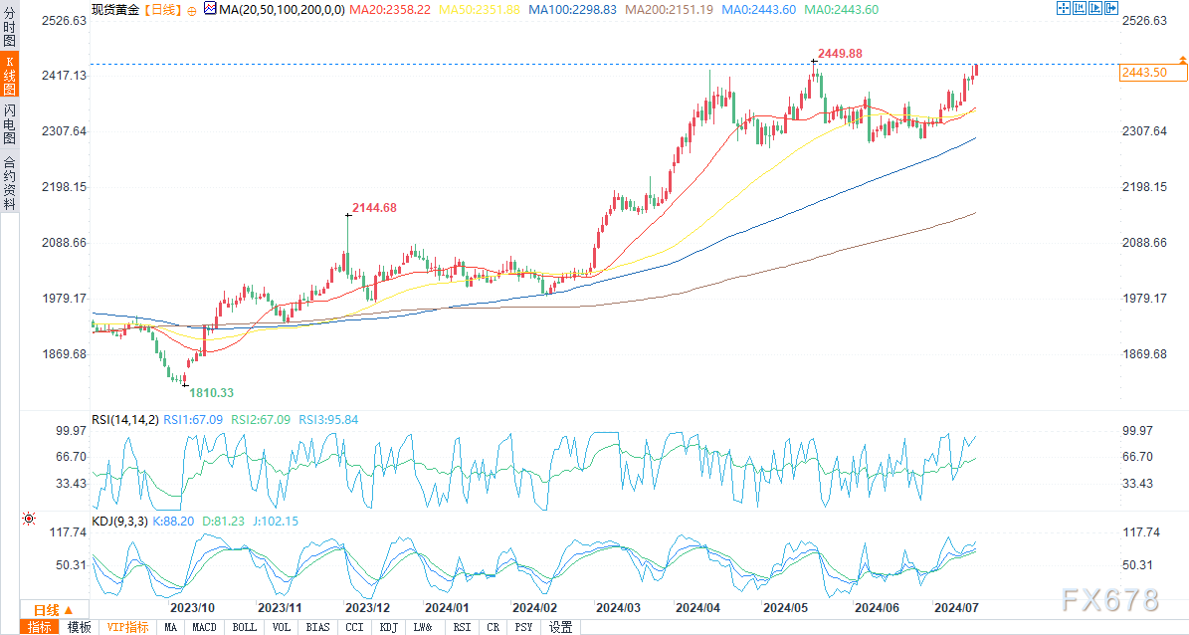Click the MA100:2298.83 value
Screen dimensions: 1189x635
pos(572,10)
